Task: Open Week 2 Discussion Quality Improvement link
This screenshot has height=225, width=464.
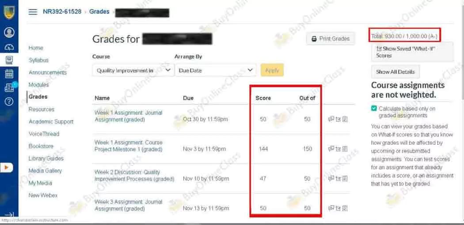Action: [x=134, y=176]
